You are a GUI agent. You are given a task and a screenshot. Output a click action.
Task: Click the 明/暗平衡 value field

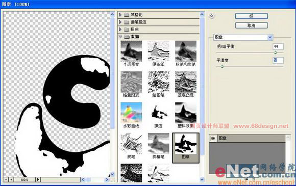(278, 46)
